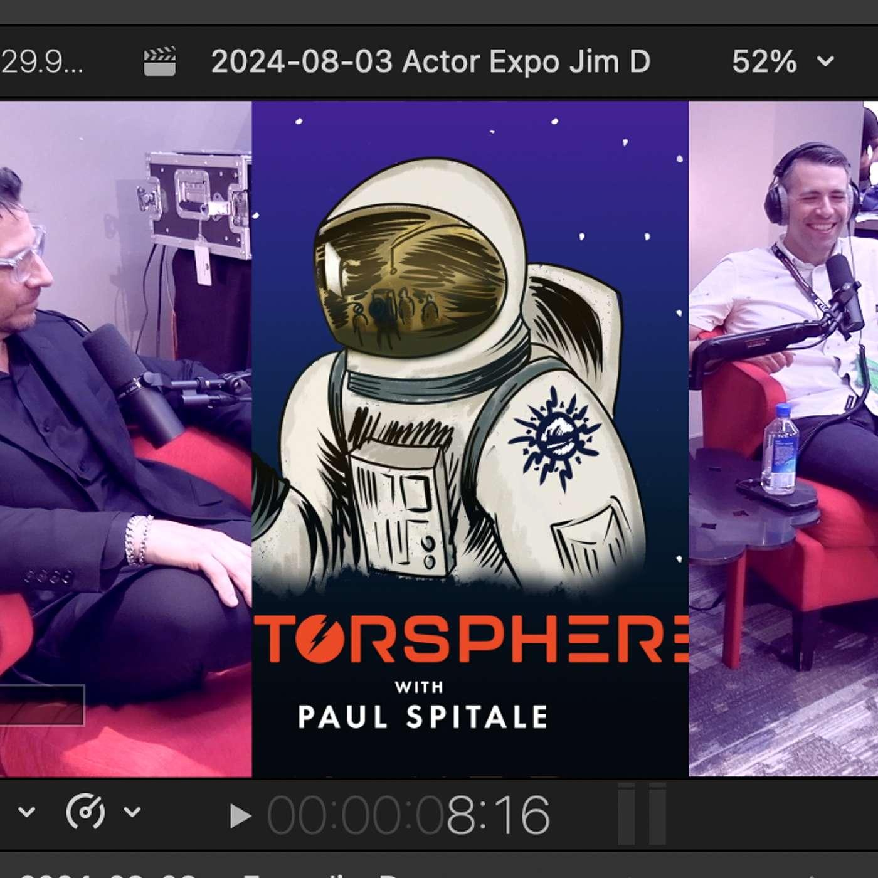878x878 pixels.
Task: Click the clapperboard project icon
Action: tap(159, 61)
